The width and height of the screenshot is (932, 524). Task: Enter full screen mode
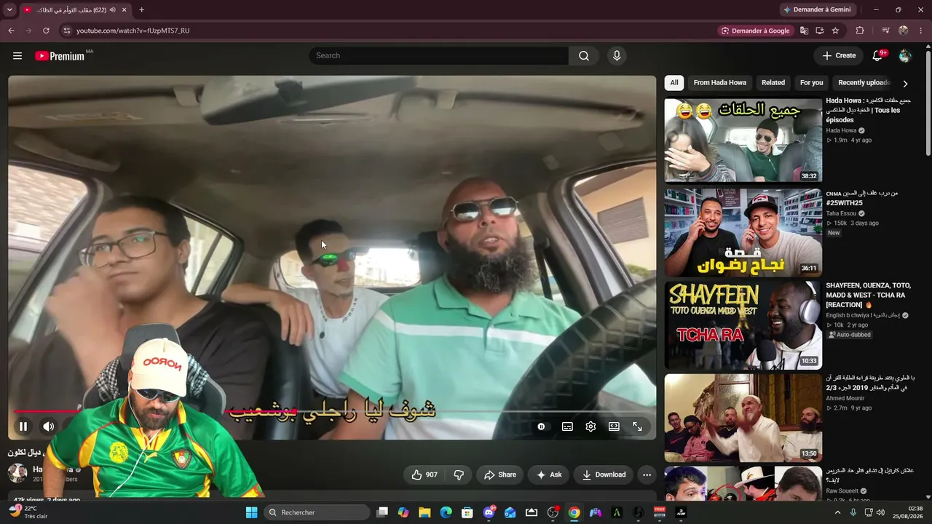coord(637,426)
